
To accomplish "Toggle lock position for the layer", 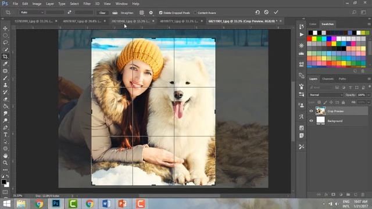I will point(331,102).
